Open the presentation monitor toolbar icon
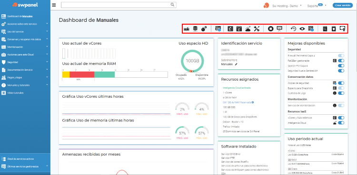This screenshot has height=175, width=357. point(279,28)
